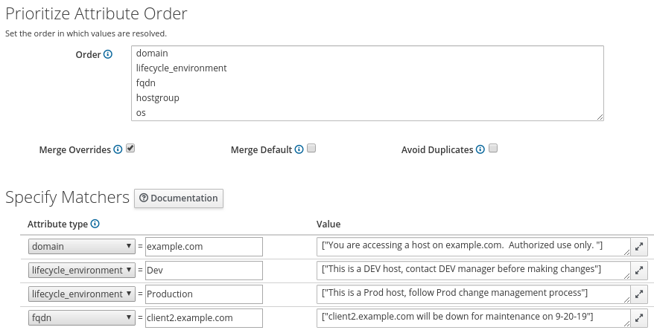Expand the DEV host value editor
654x333 pixels.
tap(640, 270)
